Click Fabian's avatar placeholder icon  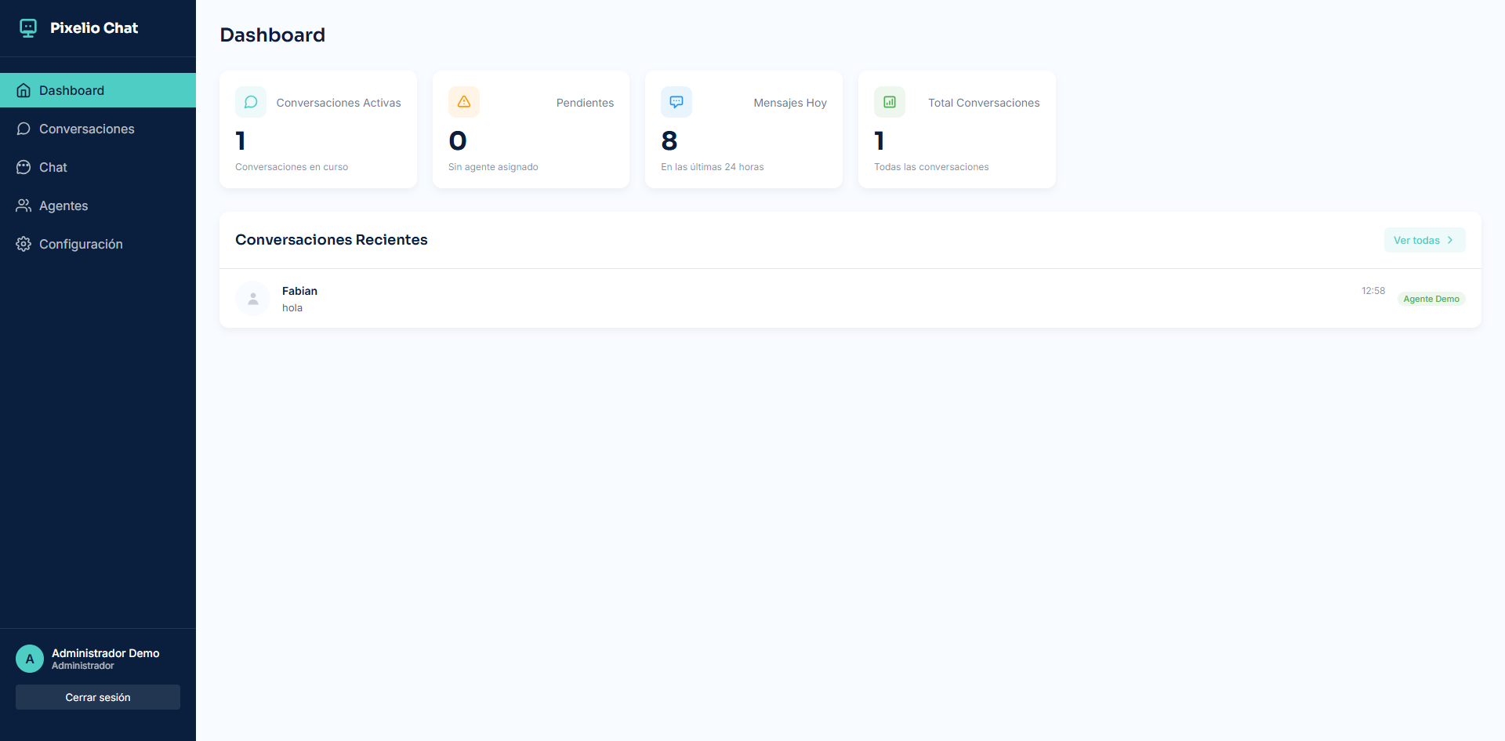coord(252,299)
